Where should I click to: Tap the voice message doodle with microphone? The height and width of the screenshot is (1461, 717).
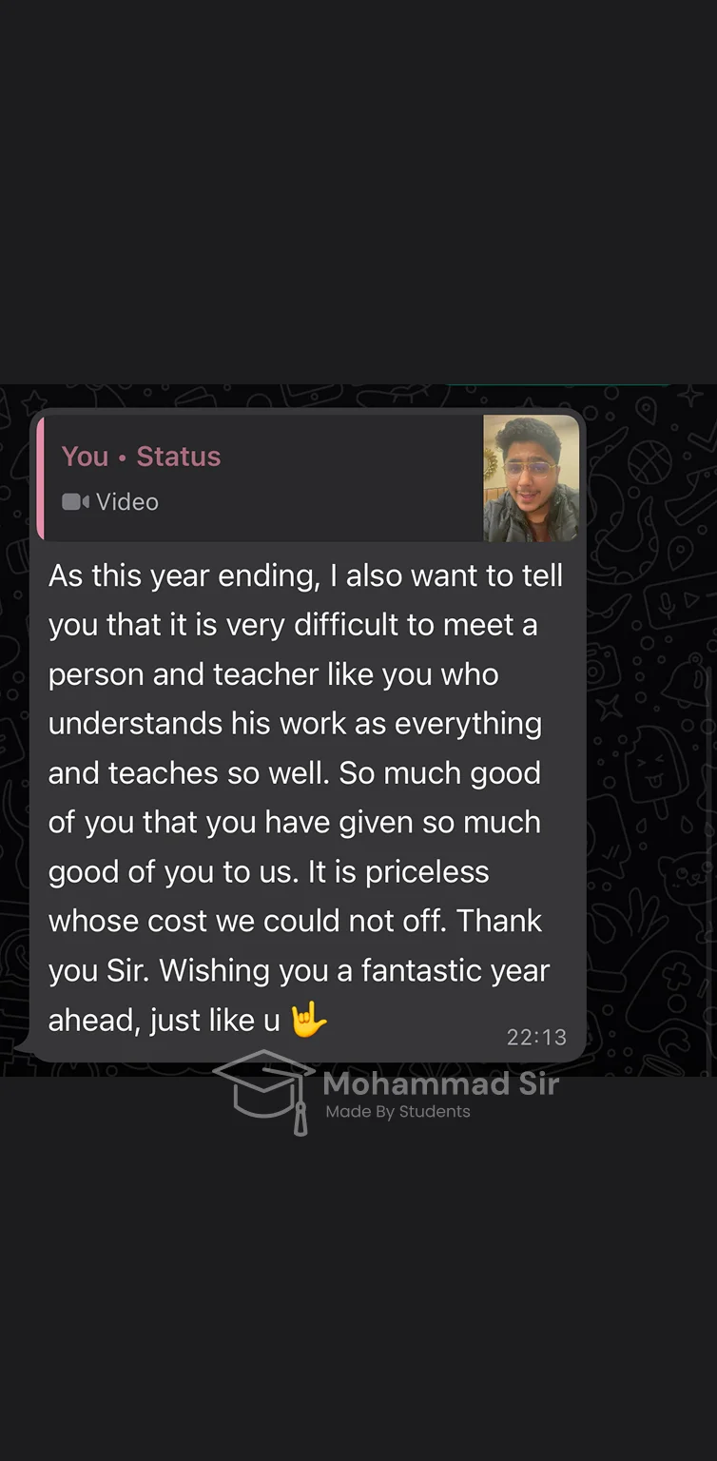(677, 603)
